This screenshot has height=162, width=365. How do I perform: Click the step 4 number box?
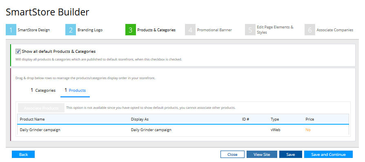pyautogui.click(x=190, y=30)
